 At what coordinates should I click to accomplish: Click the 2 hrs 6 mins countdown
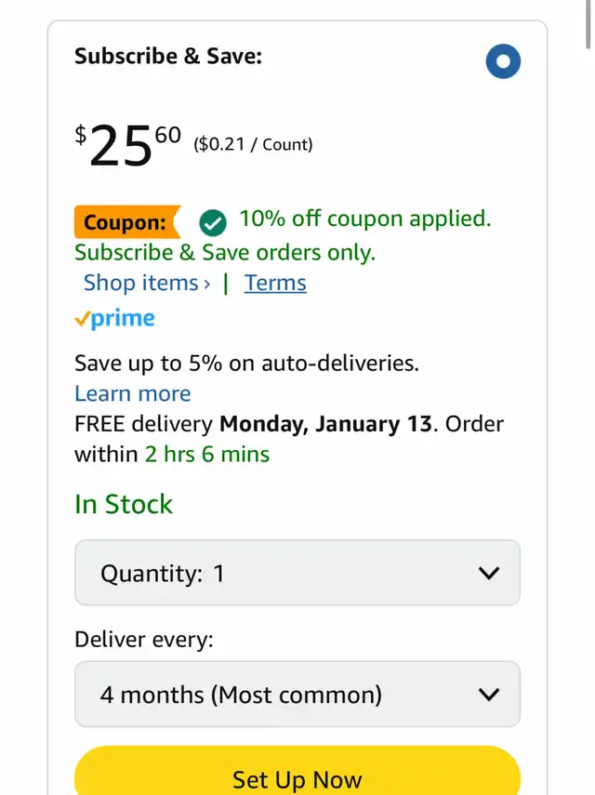coord(207,455)
